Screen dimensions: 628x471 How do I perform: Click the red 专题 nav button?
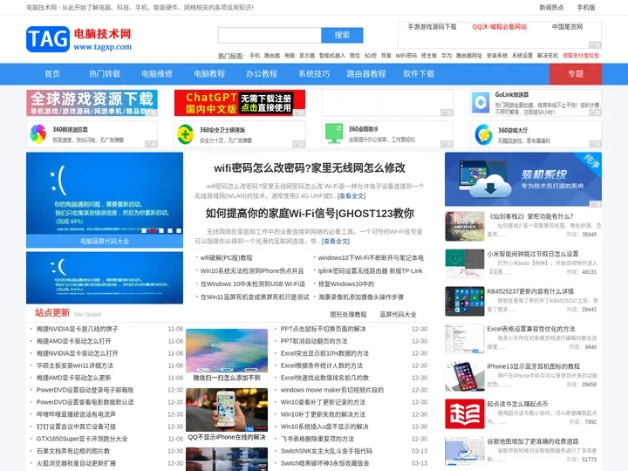coord(576,73)
